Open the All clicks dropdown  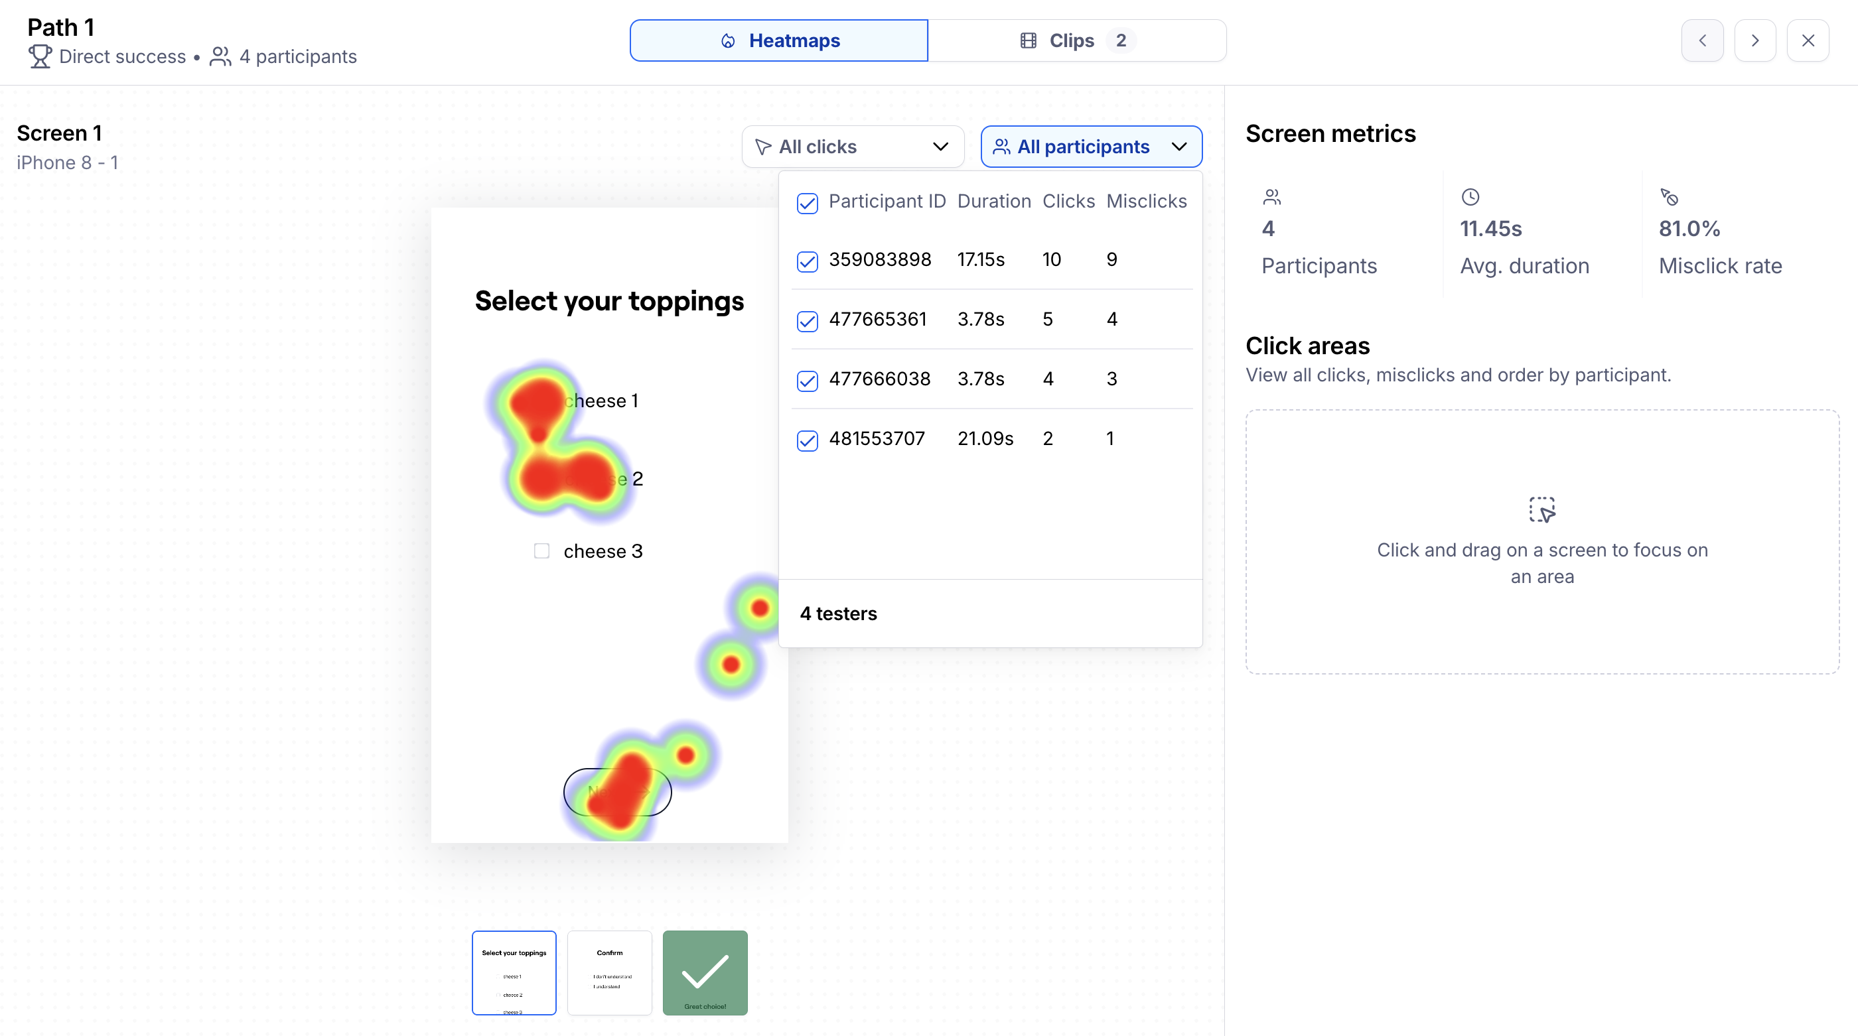[x=853, y=147]
